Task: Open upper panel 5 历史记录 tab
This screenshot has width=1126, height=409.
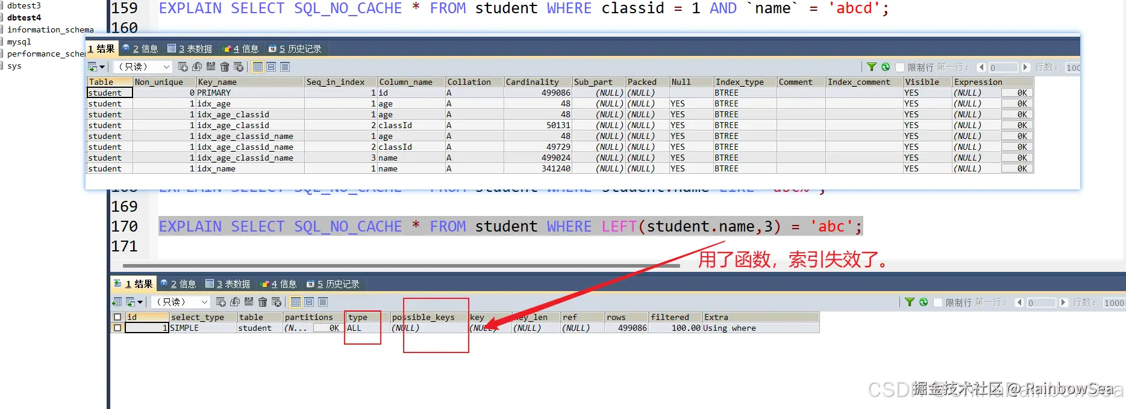Action: pos(295,49)
